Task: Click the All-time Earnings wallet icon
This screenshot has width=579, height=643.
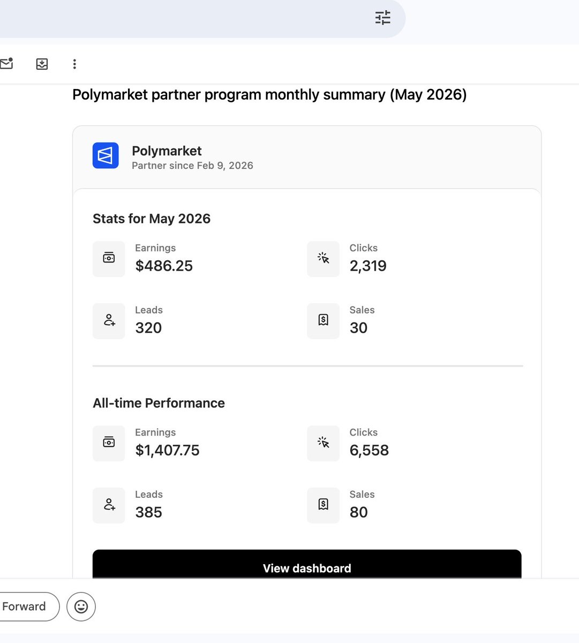Action: (109, 443)
